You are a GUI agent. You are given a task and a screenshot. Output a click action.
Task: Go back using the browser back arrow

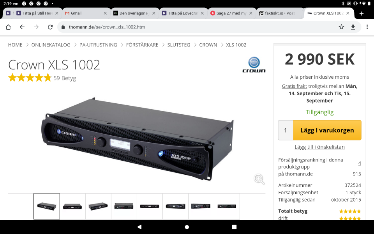[x=22, y=27]
